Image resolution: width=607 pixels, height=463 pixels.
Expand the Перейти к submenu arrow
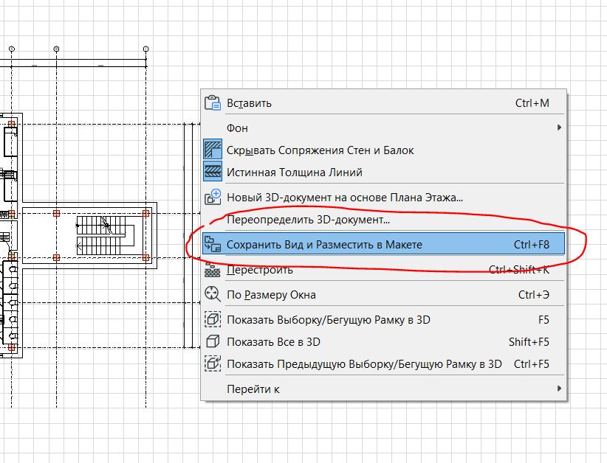[x=559, y=389]
